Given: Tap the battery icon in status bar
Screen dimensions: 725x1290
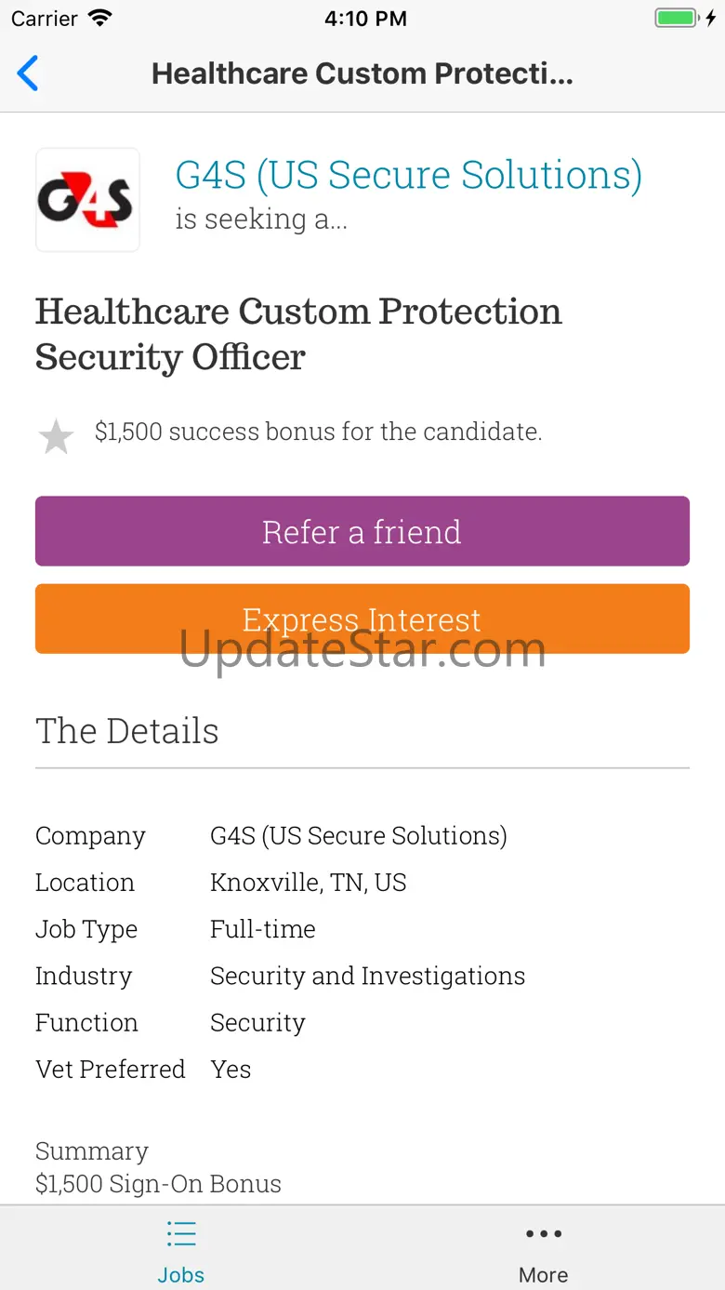Looking at the screenshot, I should 677,18.
